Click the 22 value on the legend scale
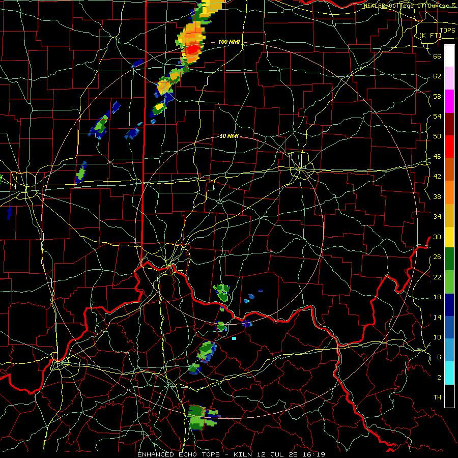The image size is (458, 458). tap(437, 277)
